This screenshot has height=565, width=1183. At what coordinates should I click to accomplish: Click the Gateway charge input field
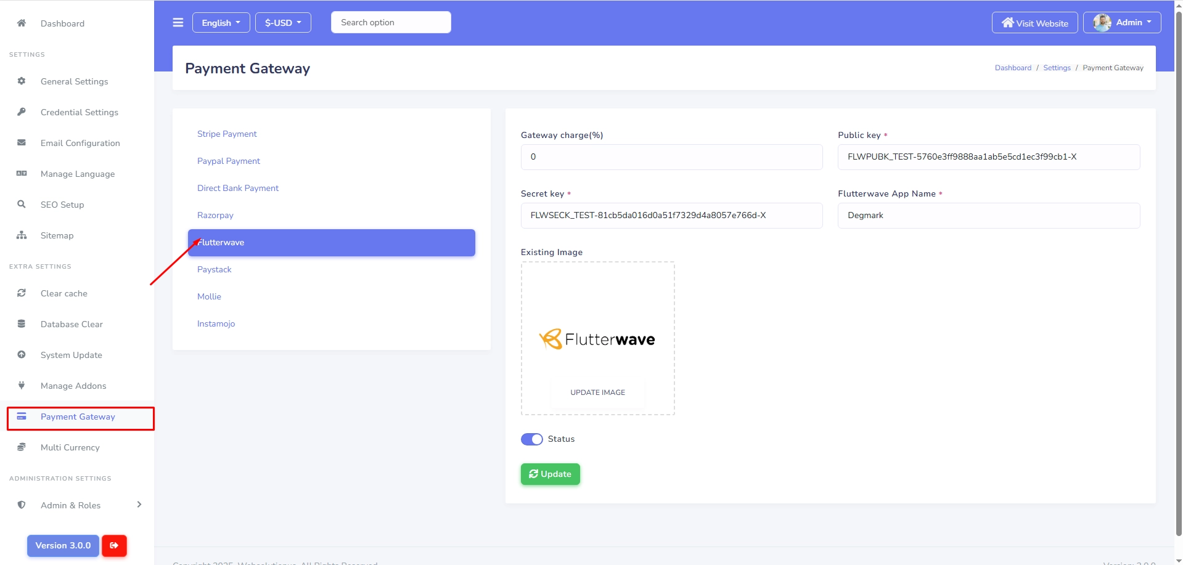pos(671,157)
